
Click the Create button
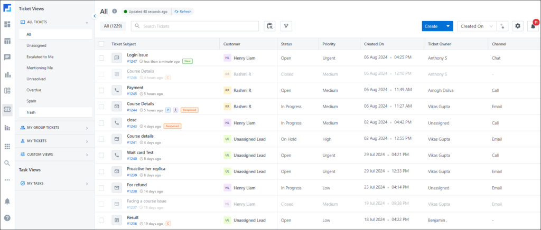tap(432, 26)
